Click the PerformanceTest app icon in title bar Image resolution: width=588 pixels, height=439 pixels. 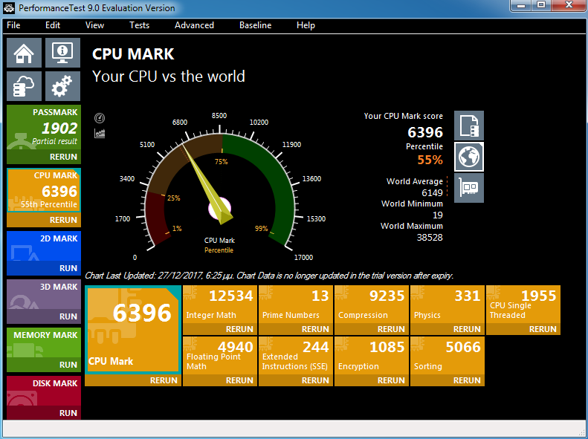pos(9,7)
